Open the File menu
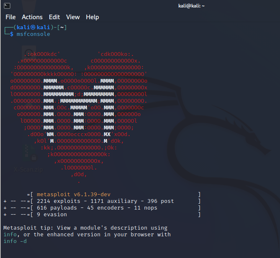Viewport: 280px width, 258px height. pos(10,17)
